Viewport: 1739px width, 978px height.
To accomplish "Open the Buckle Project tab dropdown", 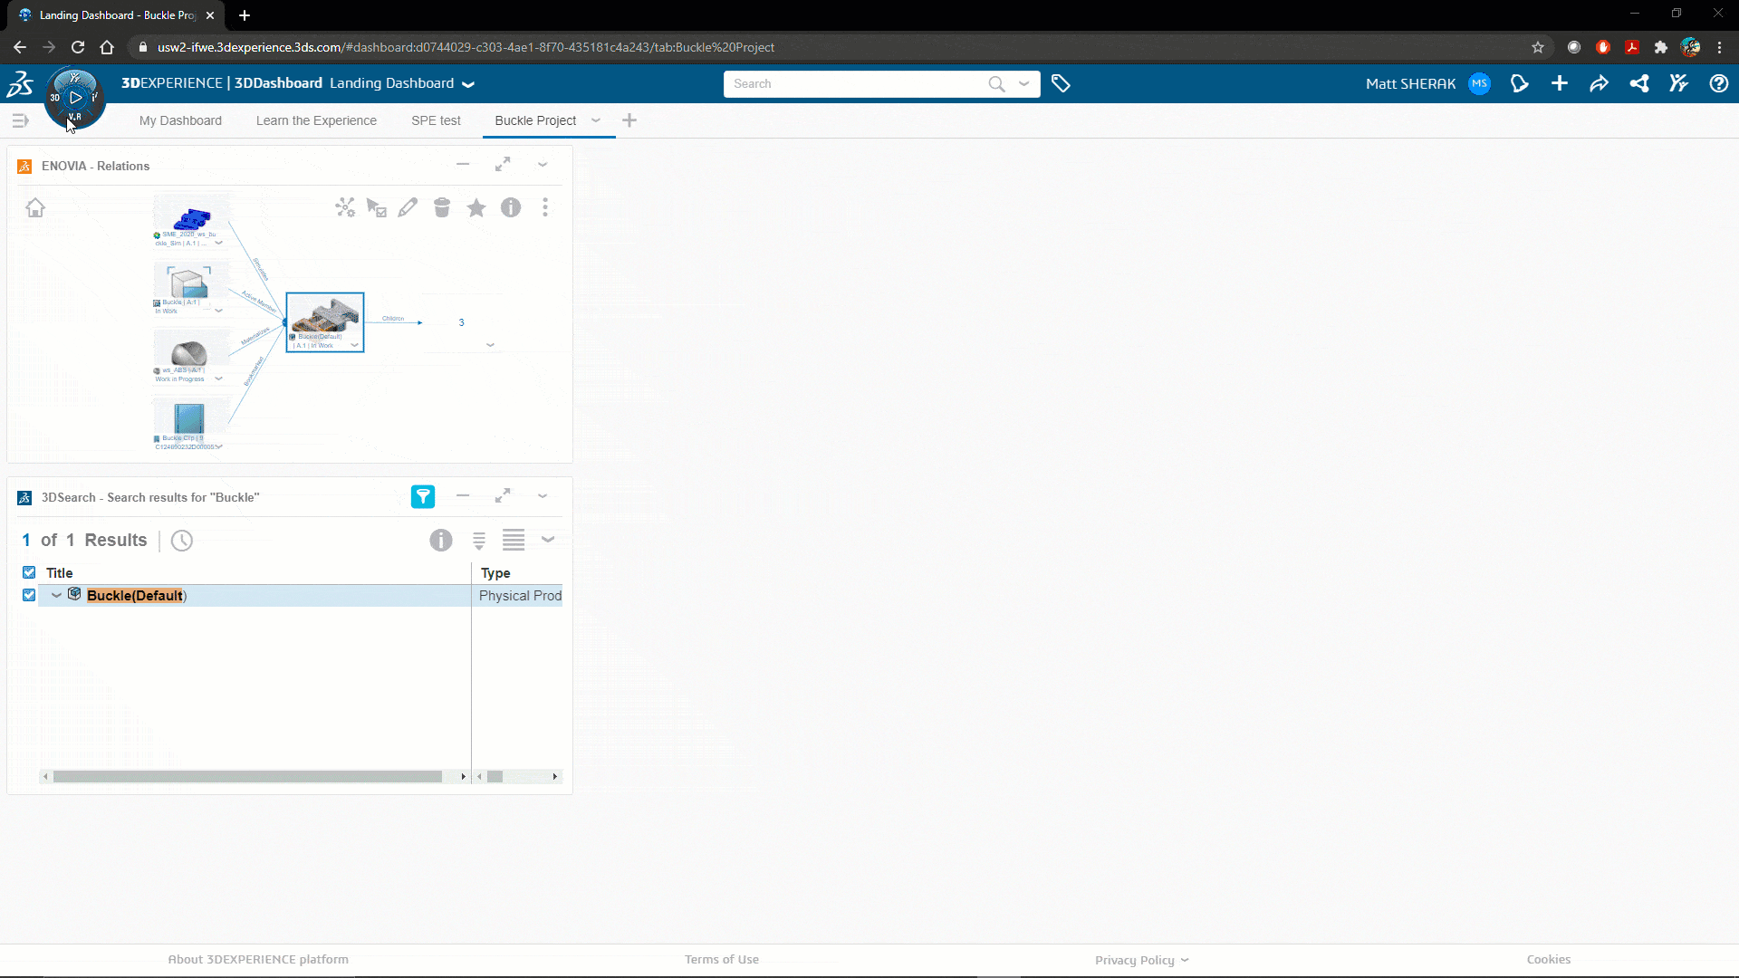I will 596,120.
